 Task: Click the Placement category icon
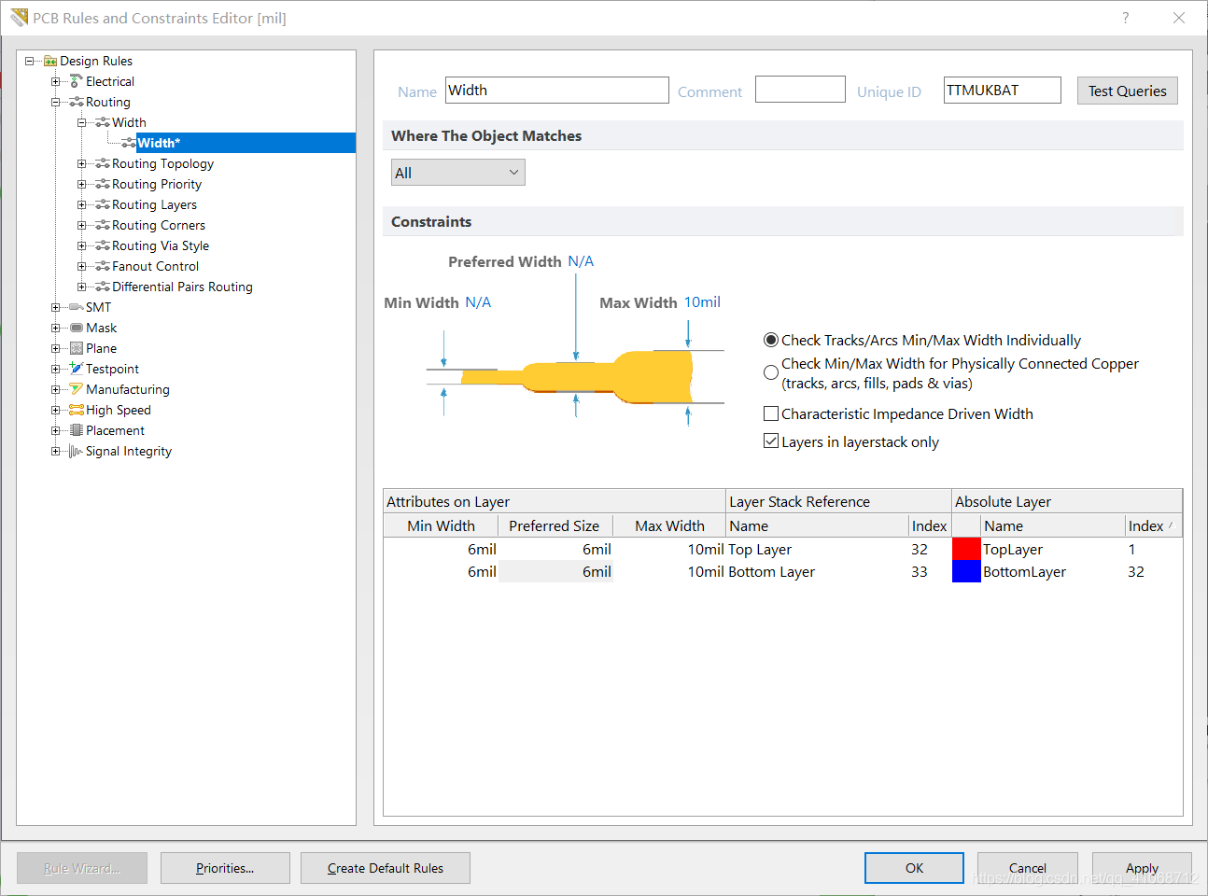(x=77, y=430)
